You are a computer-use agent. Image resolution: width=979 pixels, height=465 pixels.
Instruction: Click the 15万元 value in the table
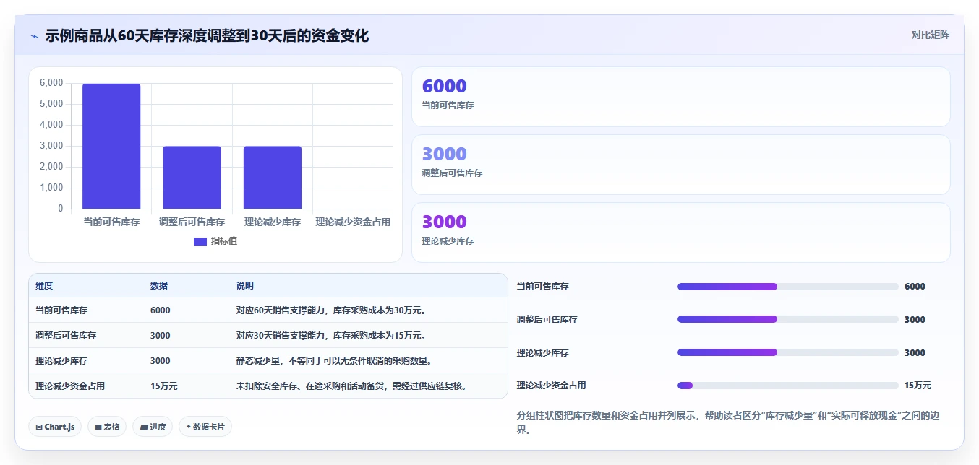pyautogui.click(x=164, y=386)
